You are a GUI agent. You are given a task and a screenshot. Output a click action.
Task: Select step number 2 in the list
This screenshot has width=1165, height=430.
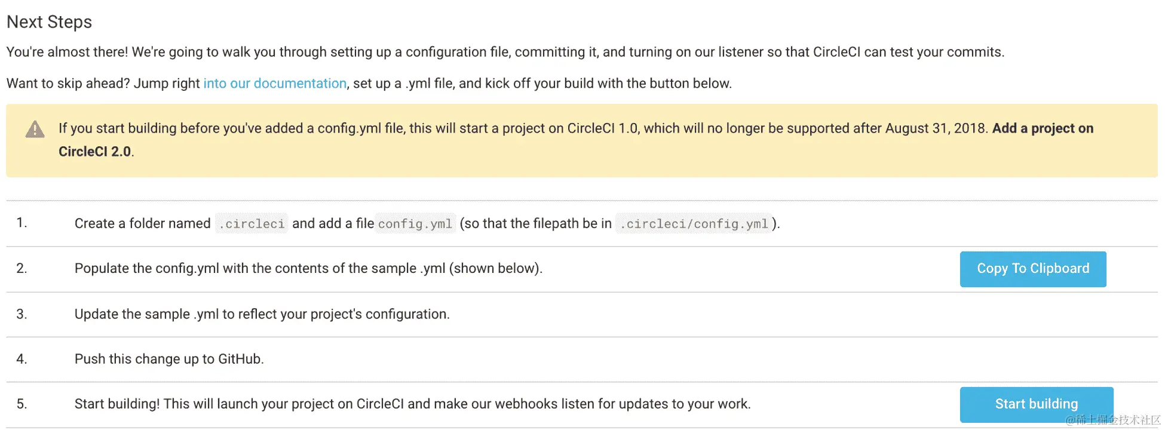[22, 269]
